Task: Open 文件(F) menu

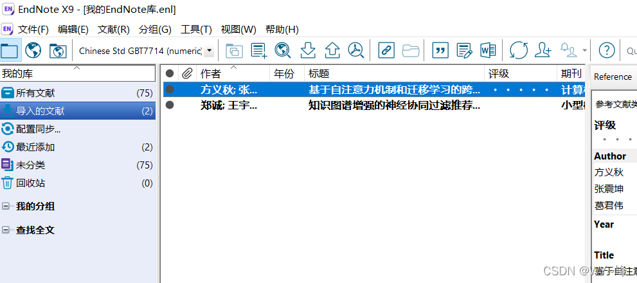Action: 33,30
